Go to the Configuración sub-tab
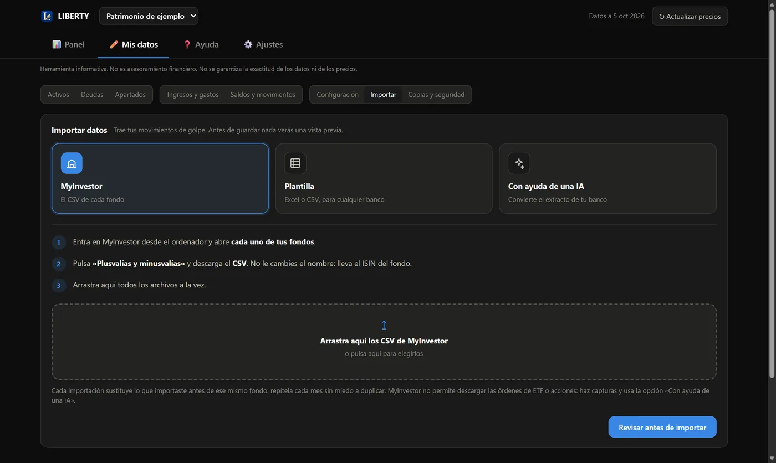 338,95
